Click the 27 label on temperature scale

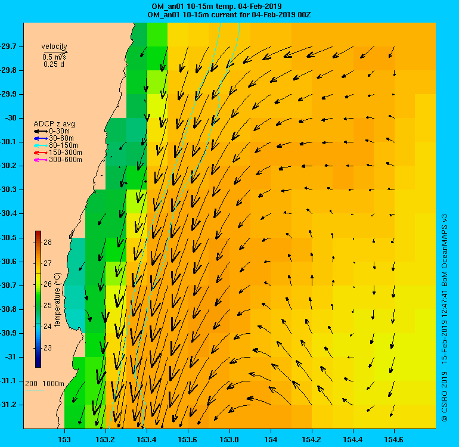click(48, 263)
